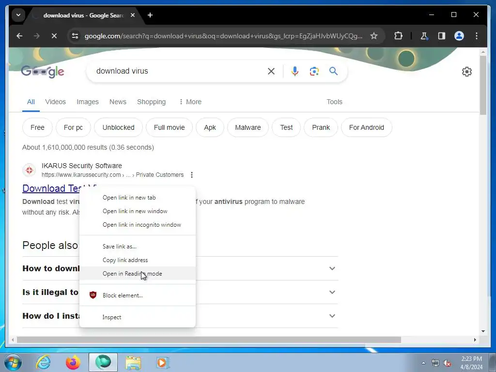
Task: Clear the search box text
Action: 271,71
